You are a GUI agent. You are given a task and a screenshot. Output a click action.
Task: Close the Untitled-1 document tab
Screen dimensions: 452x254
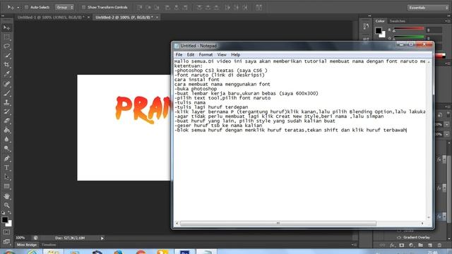(x=88, y=17)
